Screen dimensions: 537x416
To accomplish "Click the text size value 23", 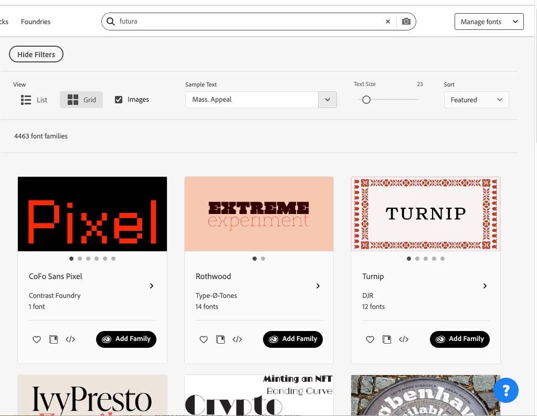I will pyautogui.click(x=419, y=84).
